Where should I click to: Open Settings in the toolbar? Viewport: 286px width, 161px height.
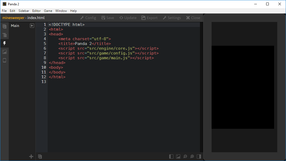point(172,18)
